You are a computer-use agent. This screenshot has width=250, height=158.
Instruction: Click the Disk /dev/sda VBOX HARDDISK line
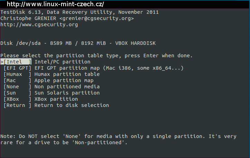tap(78, 43)
